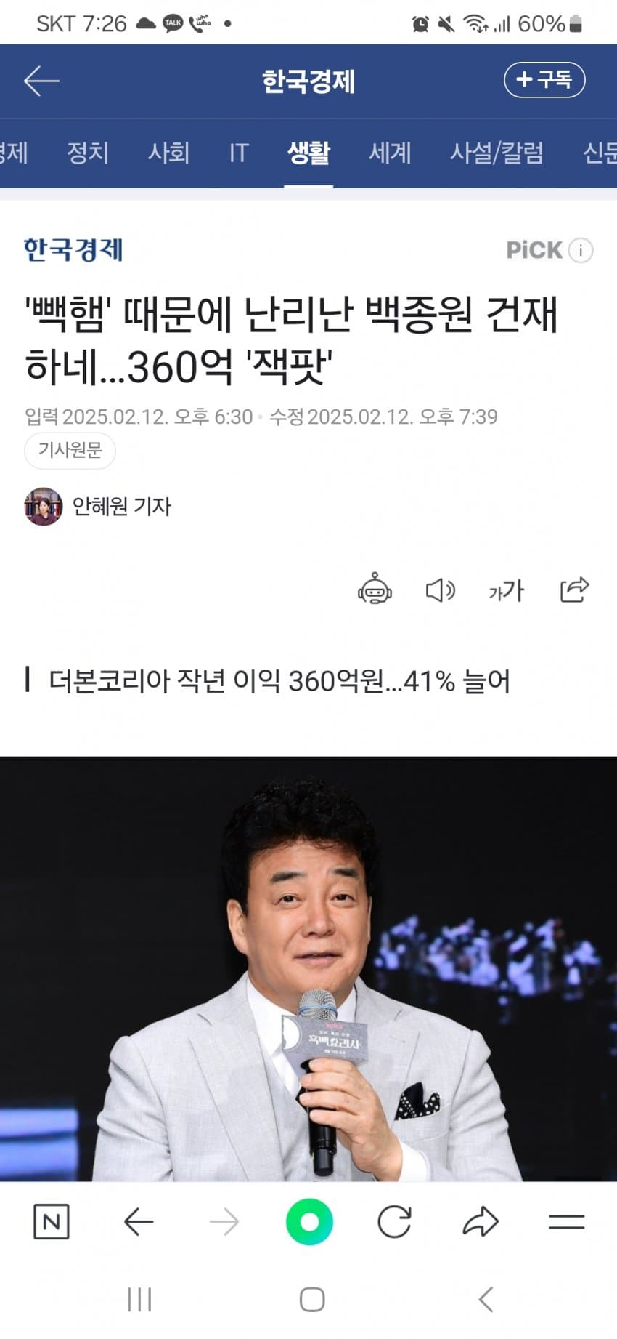Switch to the IT tab
Viewport: 617px width, 1339px height.
pos(239,153)
